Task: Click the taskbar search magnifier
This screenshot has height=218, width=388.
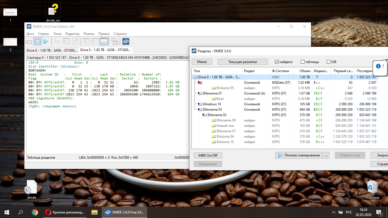Action: coord(20,212)
